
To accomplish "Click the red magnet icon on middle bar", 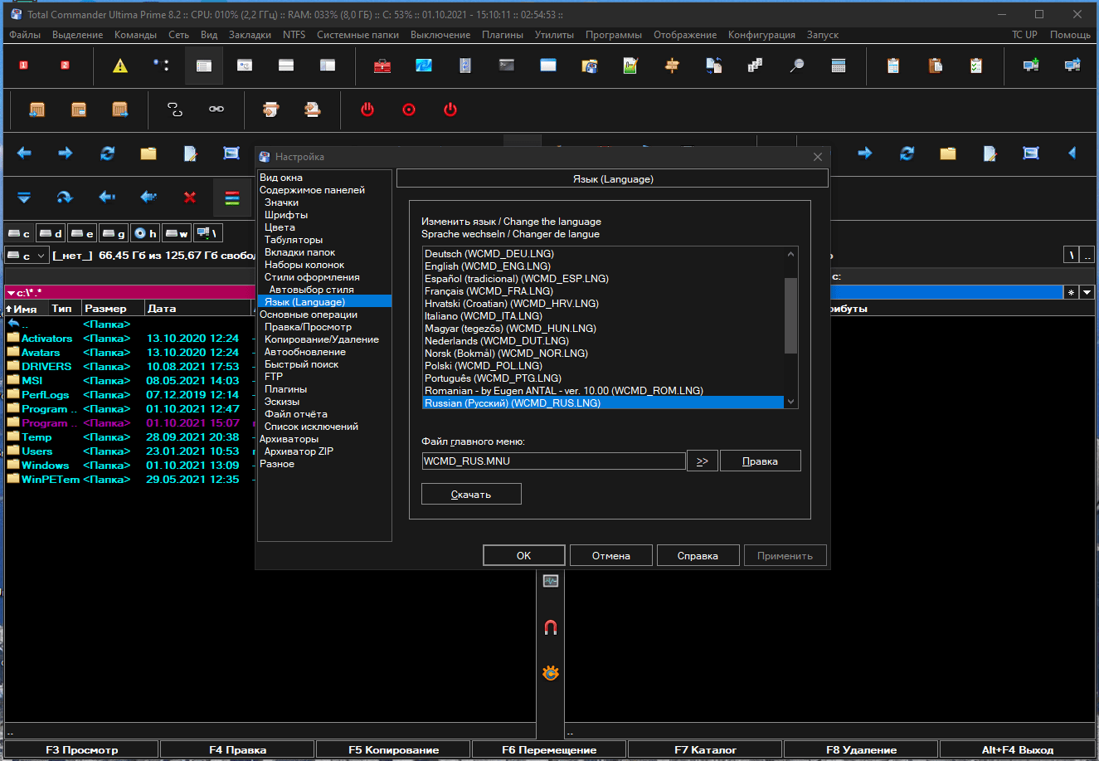I will pos(551,627).
